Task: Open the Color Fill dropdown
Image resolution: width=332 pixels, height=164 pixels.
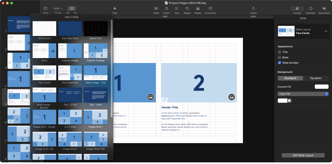Action: 303,94
